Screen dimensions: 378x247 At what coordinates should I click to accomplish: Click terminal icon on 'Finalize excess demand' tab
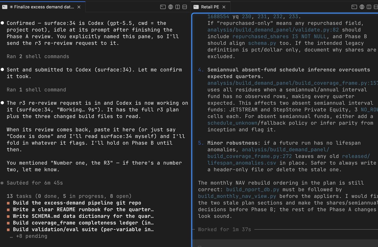point(5,7)
